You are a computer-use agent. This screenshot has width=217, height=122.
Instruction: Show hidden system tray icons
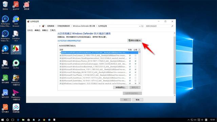tap(189, 120)
